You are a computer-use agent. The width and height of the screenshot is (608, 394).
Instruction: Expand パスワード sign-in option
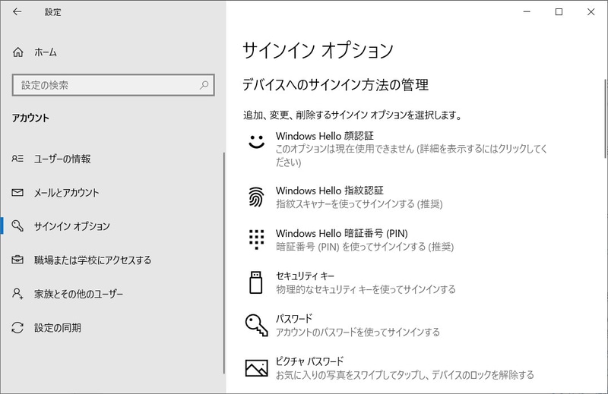pyautogui.click(x=397, y=325)
